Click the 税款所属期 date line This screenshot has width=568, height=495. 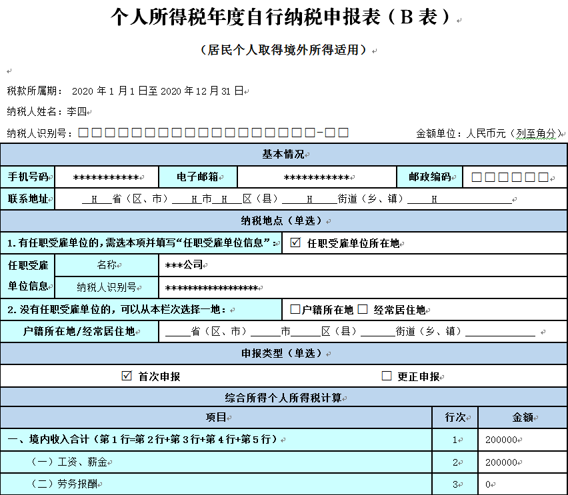pyautogui.click(x=125, y=91)
